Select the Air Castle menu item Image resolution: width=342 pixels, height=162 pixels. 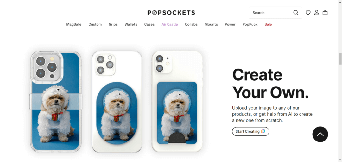click(x=169, y=24)
